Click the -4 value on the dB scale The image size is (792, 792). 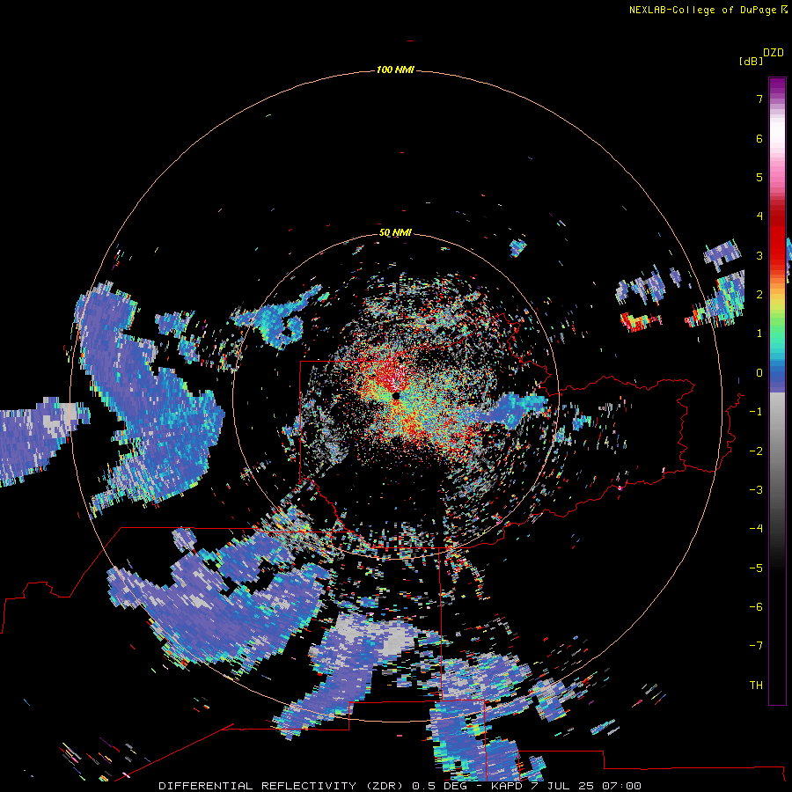756,529
